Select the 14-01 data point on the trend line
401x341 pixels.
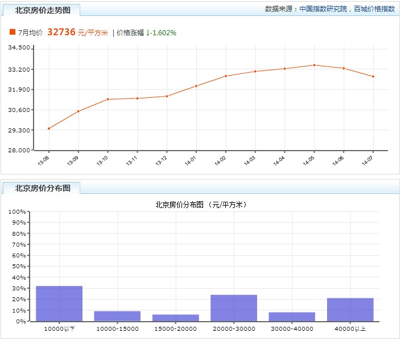click(196, 86)
